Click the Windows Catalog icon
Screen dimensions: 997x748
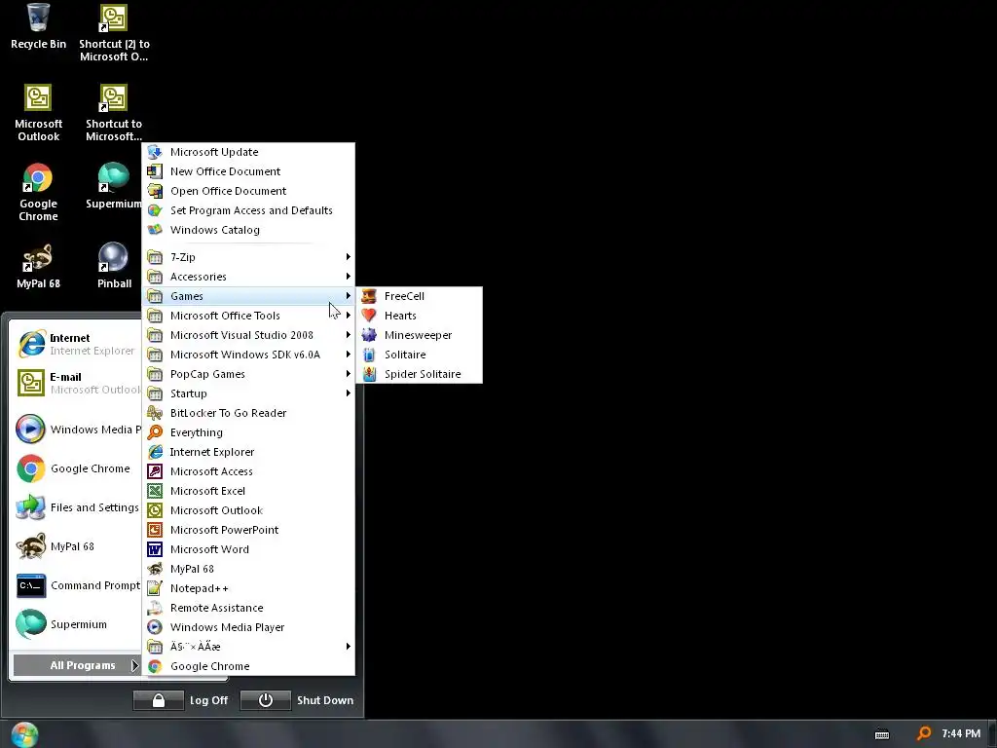click(155, 230)
